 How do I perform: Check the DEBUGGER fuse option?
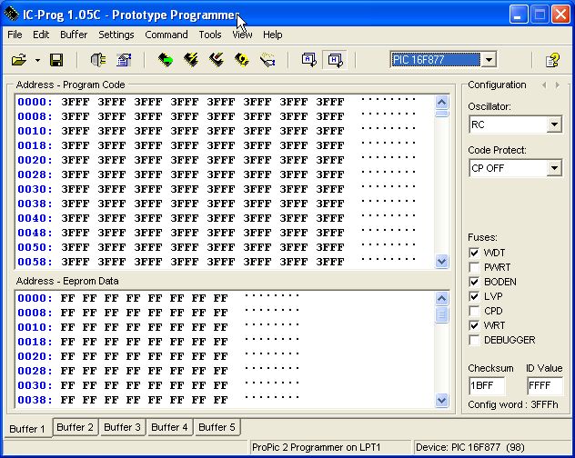(474, 340)
